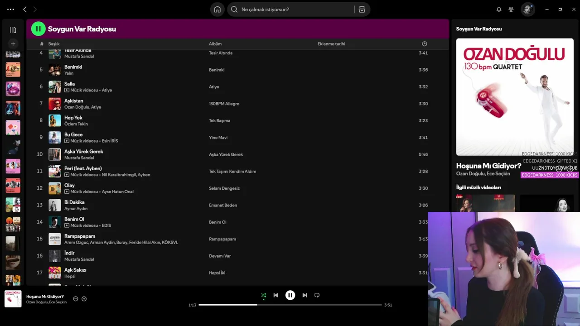Viewport: 580px width, 326px height.
Task: Go back with the left arrow
Action: point(25,9)
